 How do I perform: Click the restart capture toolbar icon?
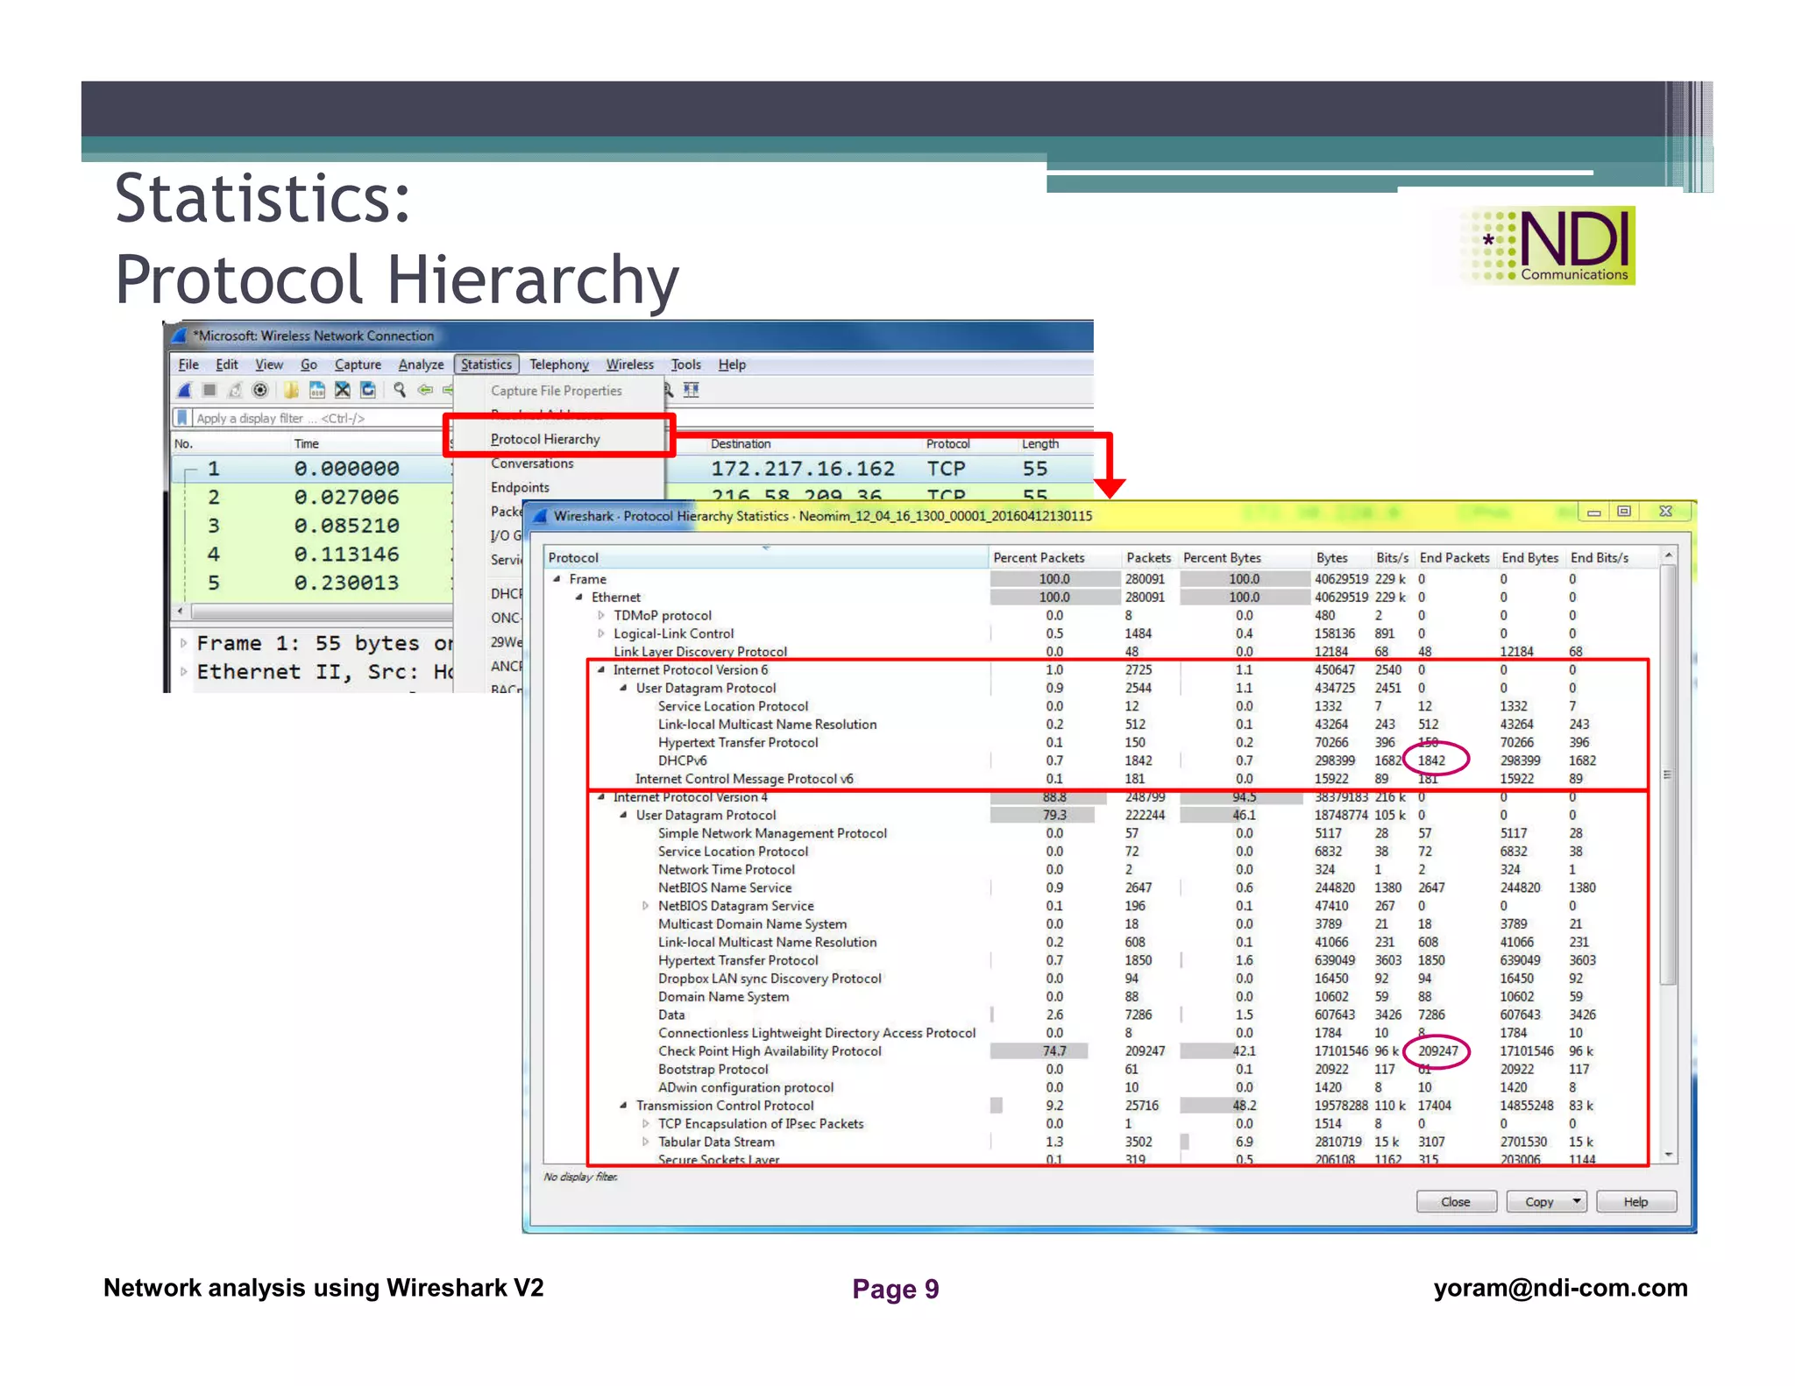[235, 390]
